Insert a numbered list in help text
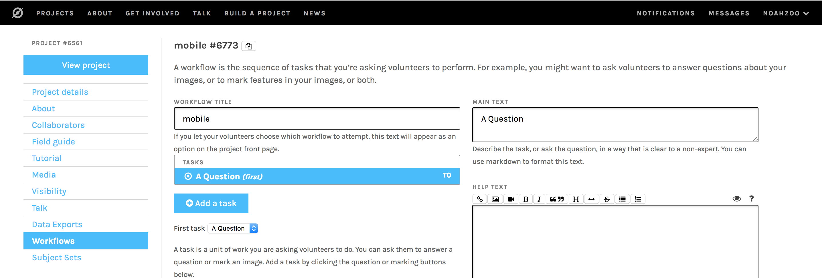This screenshot has height=278, width=822. pyautogui.click(x=638, y=199)
